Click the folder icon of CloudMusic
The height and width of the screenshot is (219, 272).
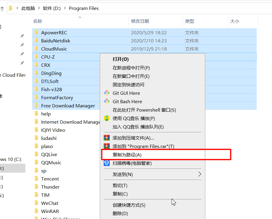pos(36,49)
